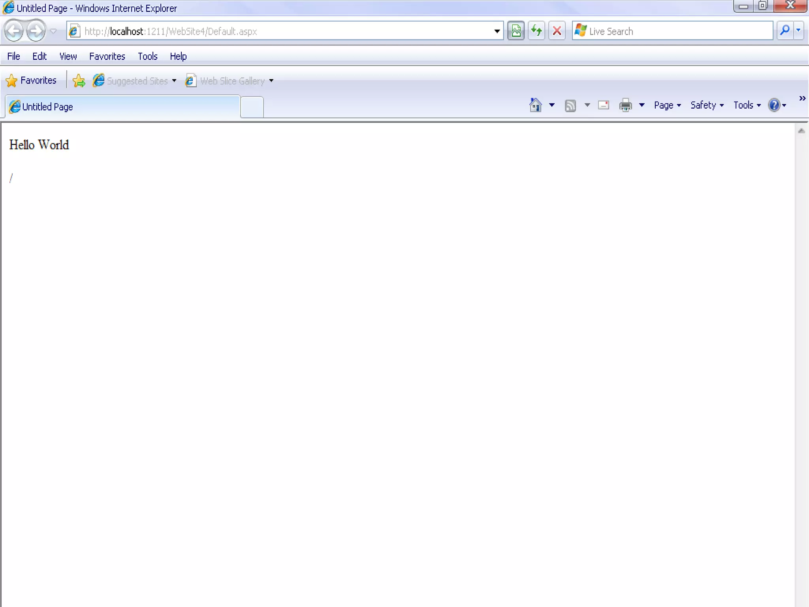Open the Page dropdown menu

667,105
